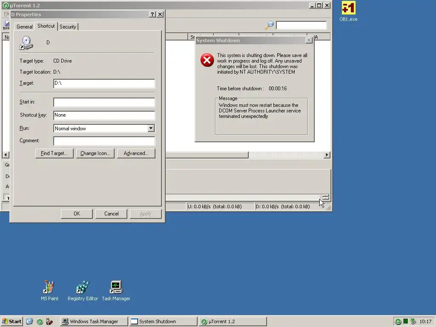Click the Start in input field

104,102
